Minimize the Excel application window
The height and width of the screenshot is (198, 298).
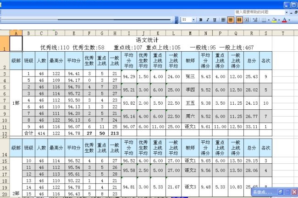point(287,5)
